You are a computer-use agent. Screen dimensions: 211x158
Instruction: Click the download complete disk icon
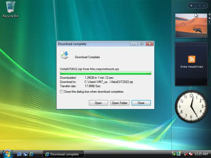[64, 55]
